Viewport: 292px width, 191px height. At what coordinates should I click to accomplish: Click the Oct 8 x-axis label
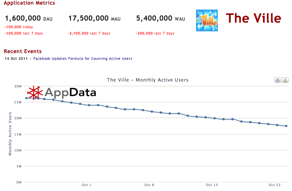pos(149,185)
